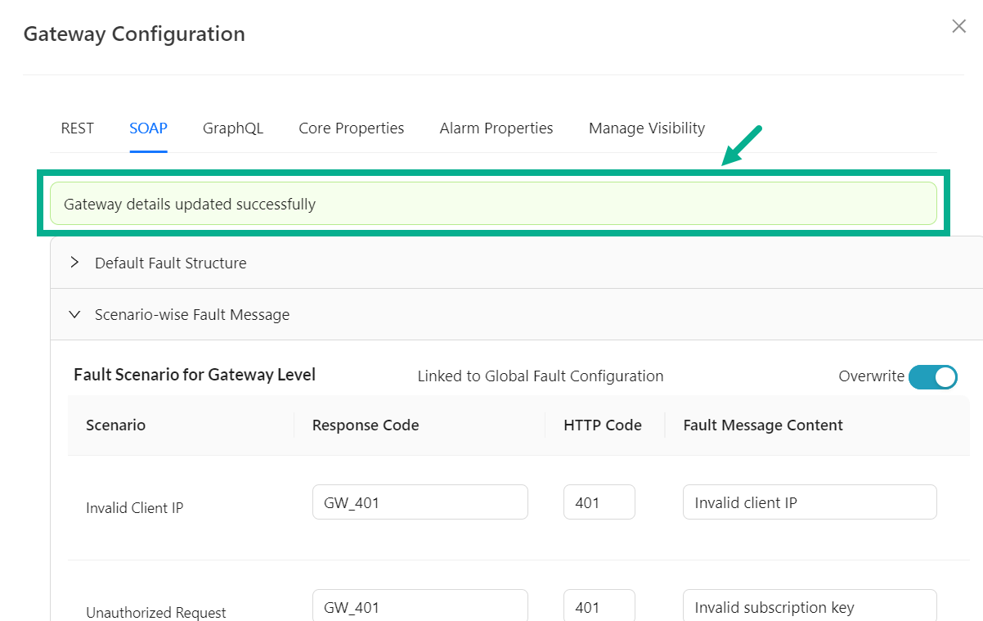Click HTTP Code field for Invalid Client IP

click(x=599, y=502)
